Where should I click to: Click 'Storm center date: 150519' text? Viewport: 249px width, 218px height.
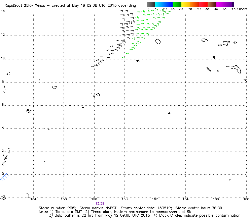point(146,208)
